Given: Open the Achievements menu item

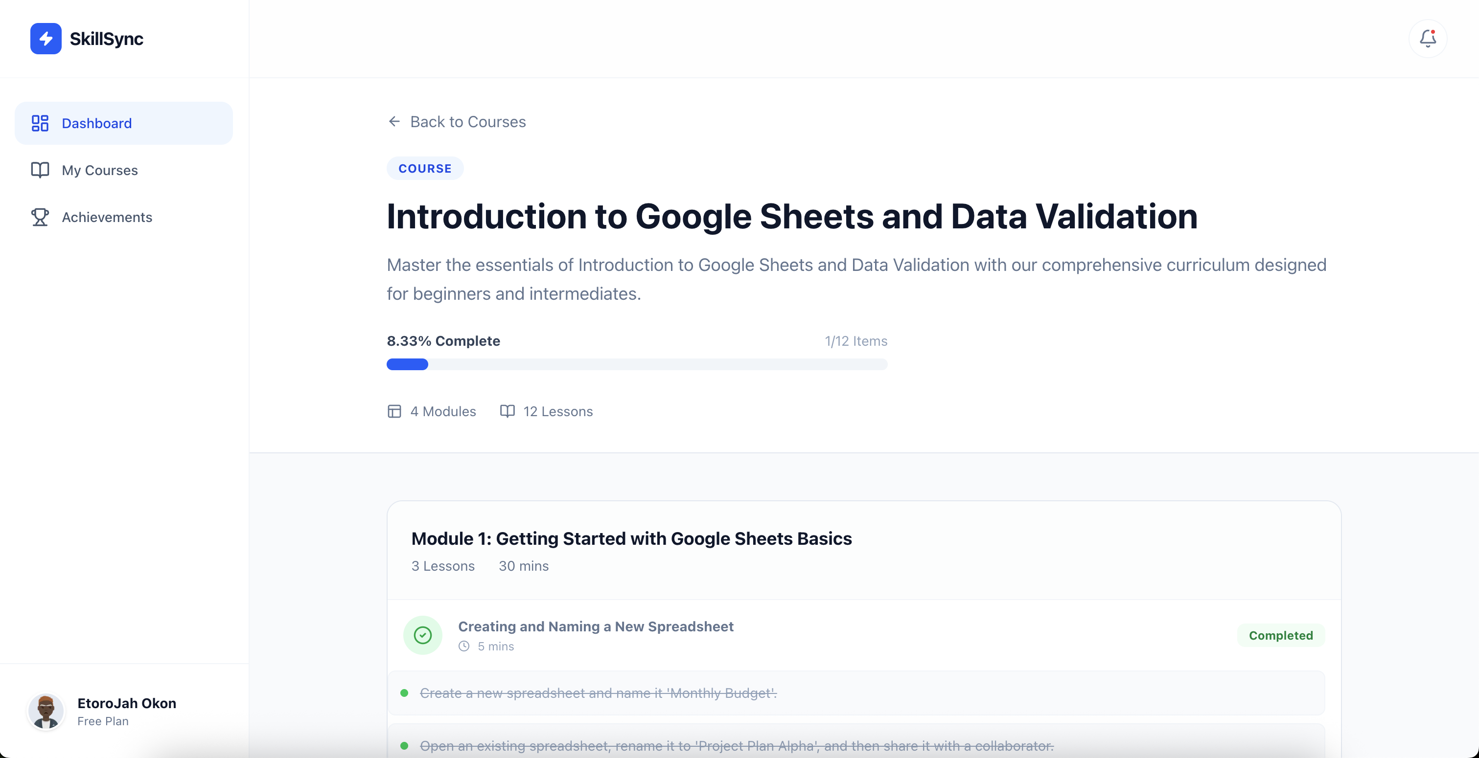Looking at the screenshot, I should click(x=107, y=217).
